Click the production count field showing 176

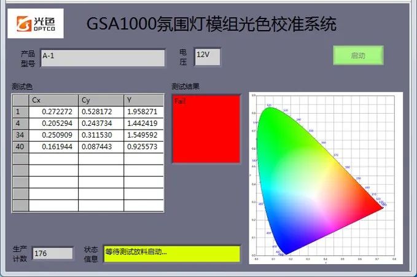pos(52,253)
